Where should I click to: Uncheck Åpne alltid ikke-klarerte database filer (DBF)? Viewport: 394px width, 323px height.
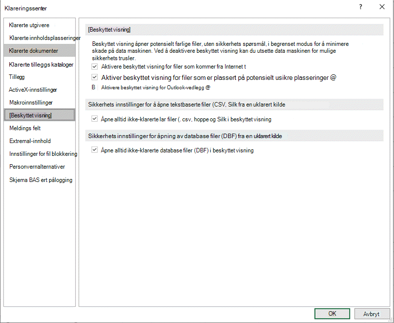pos(95,150)
